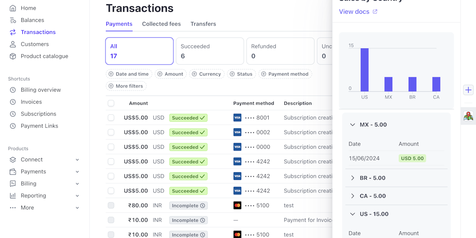
Task: Open the Transfers tab
Action: pos(203,24)
